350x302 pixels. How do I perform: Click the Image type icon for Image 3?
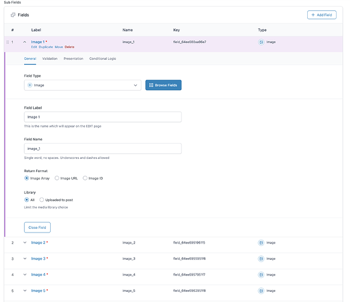point(261,259)
